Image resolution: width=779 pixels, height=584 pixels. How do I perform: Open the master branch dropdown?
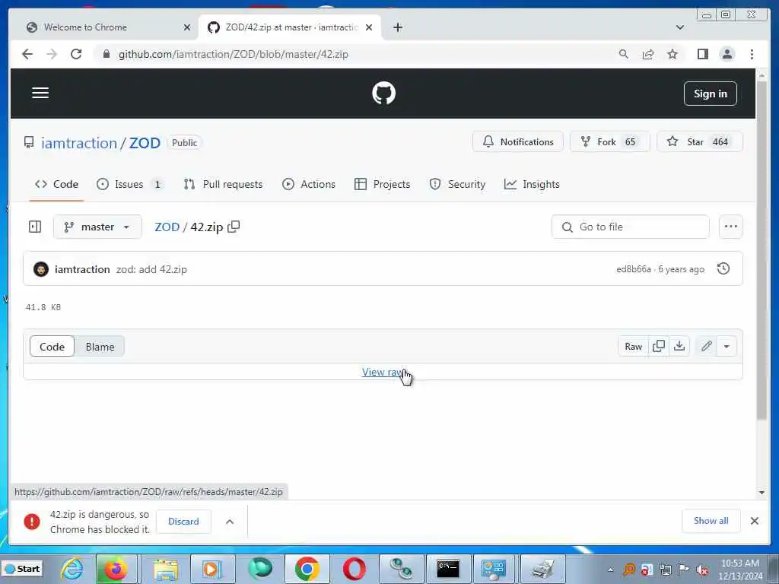click(97, 227)
